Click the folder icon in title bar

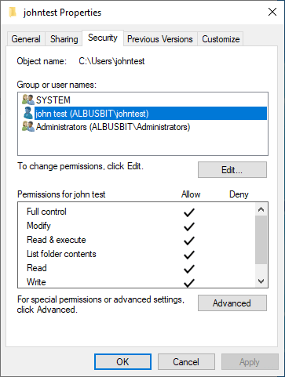tap(13, 12)
